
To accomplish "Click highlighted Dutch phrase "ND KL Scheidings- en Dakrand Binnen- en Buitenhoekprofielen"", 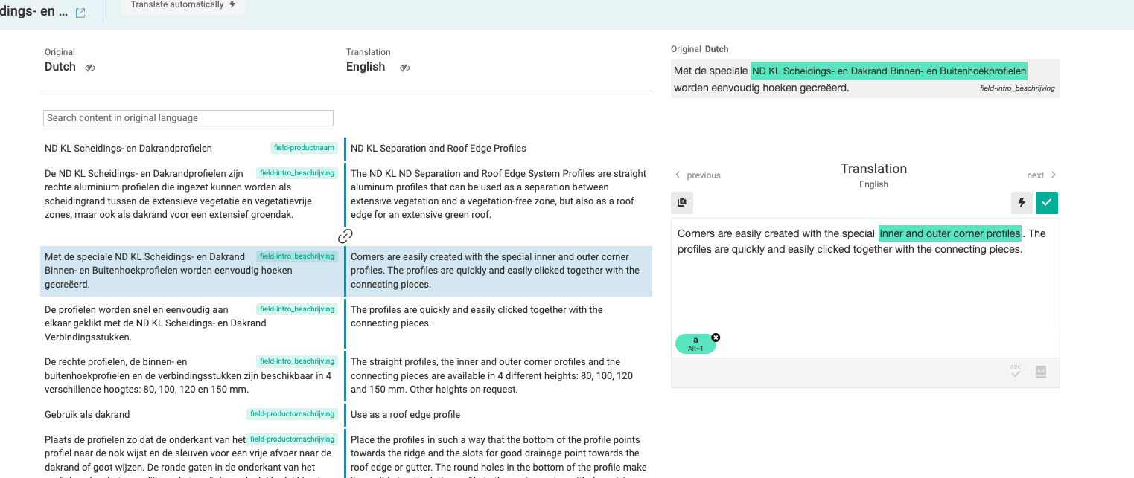I will click(x=888, y=71).
